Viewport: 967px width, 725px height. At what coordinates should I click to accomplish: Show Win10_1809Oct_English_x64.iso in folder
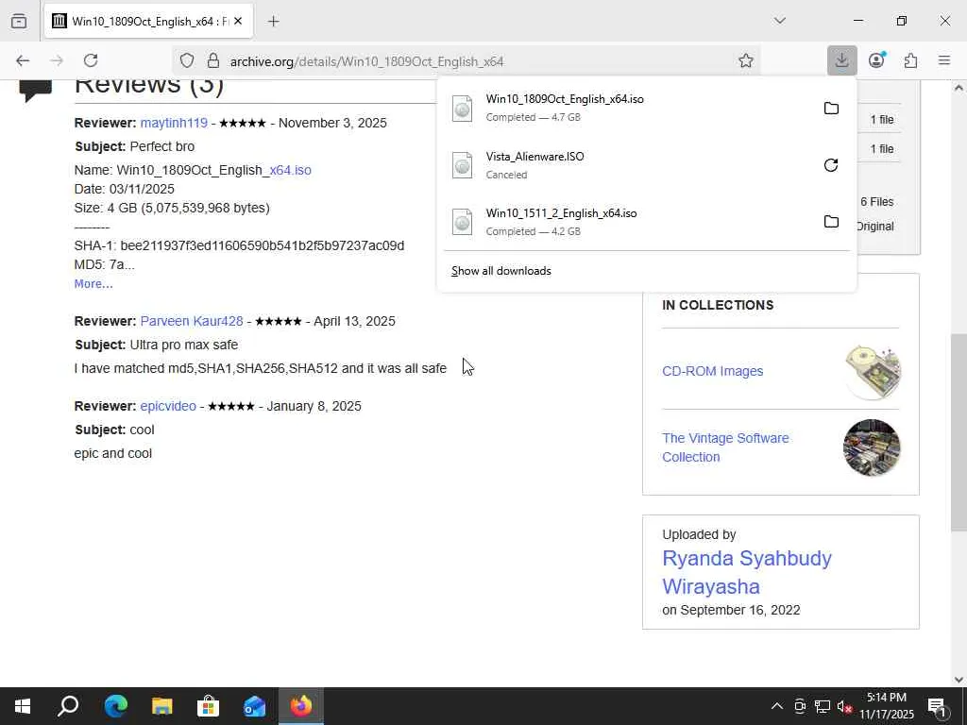point(831,108)
